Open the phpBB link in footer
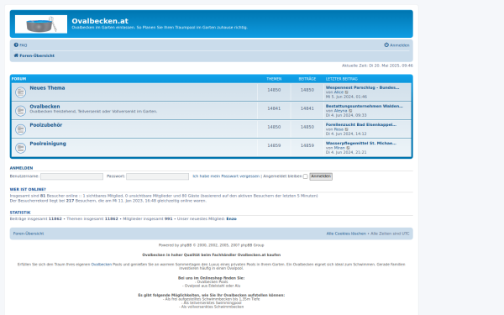504x315 pixels. tap(186, 245)
